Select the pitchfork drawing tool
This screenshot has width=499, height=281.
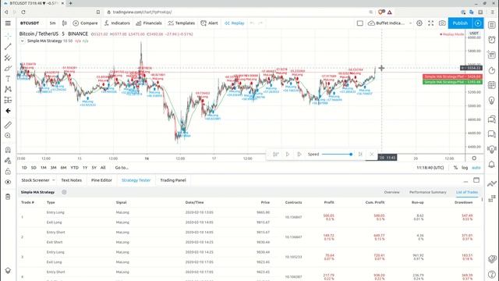click(x=8, y=57)
